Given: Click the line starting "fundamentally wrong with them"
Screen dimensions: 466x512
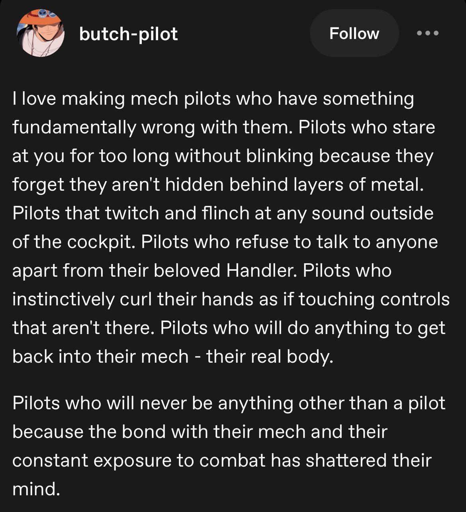Looking at the screenshot, I should (223, 127).
